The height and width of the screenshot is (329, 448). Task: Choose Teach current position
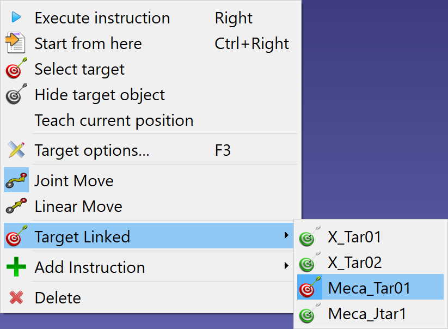(x=149, y=120)
